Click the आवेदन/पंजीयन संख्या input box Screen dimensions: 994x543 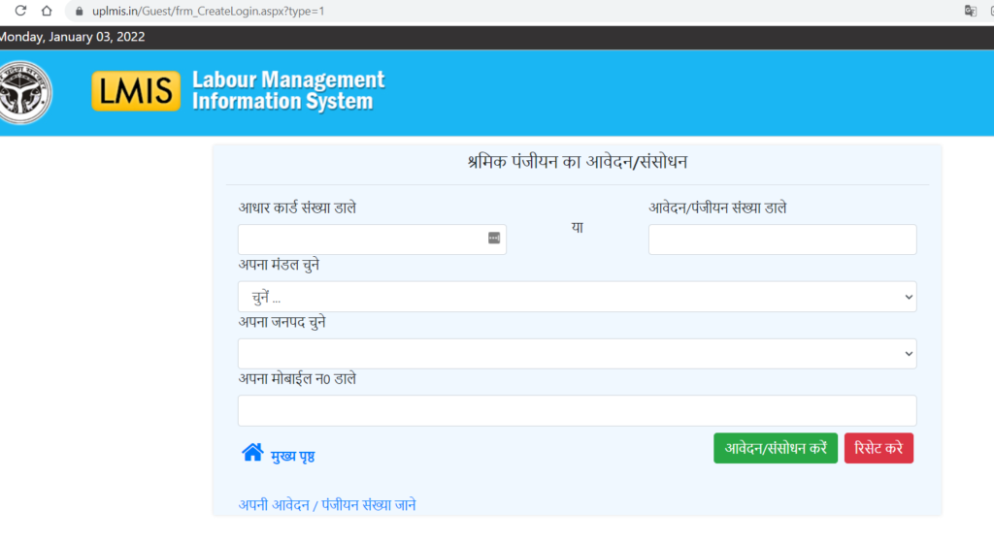coord(781,240)
